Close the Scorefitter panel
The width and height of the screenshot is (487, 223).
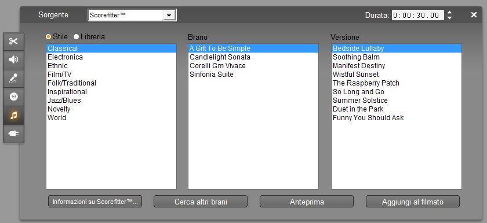(474, 15)
